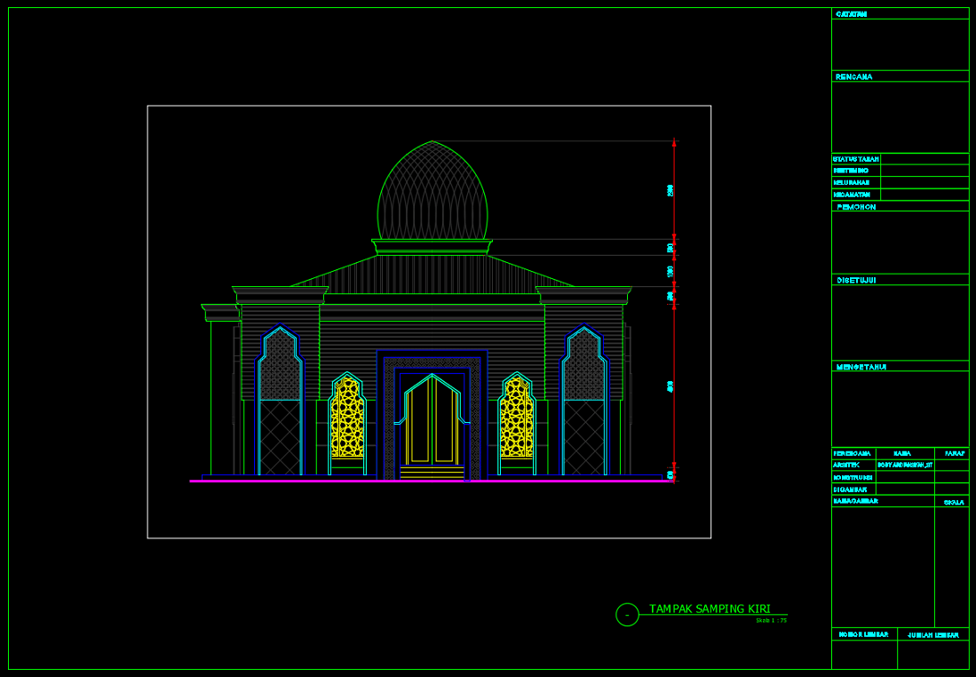Click the 'KONSTRUKSI' row label
The height and width of the screenshot is (677, 976).
[x=853, y=477]
